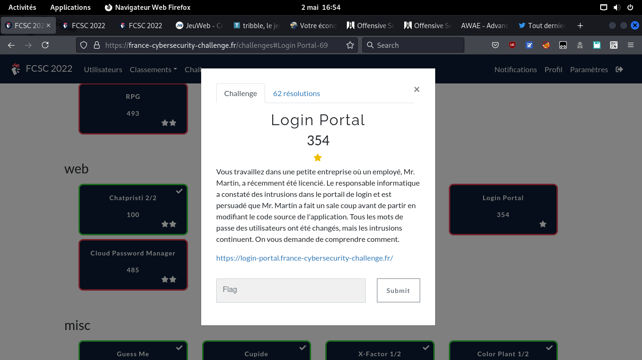Reload the current page
The width and height of the screenshot is (642, 360).
45,45
